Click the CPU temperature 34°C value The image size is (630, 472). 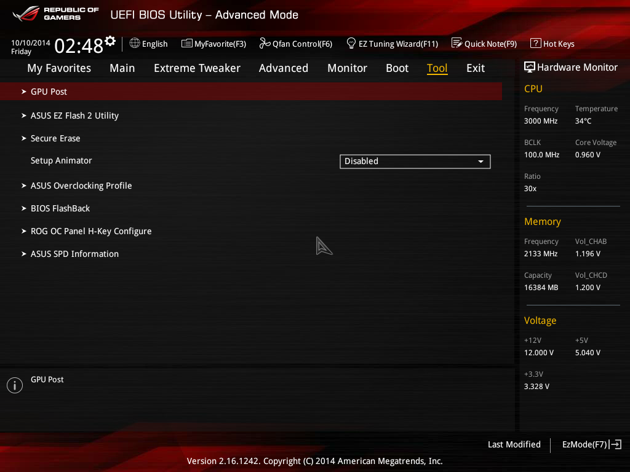point(583,121)
